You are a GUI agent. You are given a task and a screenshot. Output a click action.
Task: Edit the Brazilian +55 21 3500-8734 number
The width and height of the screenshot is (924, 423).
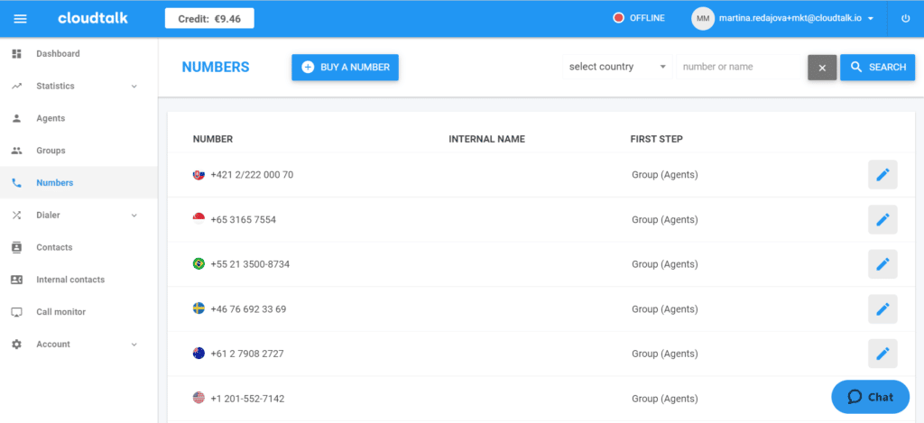(x=882, y=264)
